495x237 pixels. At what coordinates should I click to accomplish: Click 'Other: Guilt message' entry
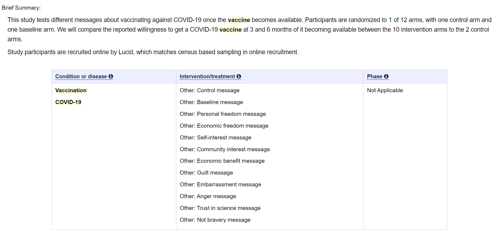[206, 173]
